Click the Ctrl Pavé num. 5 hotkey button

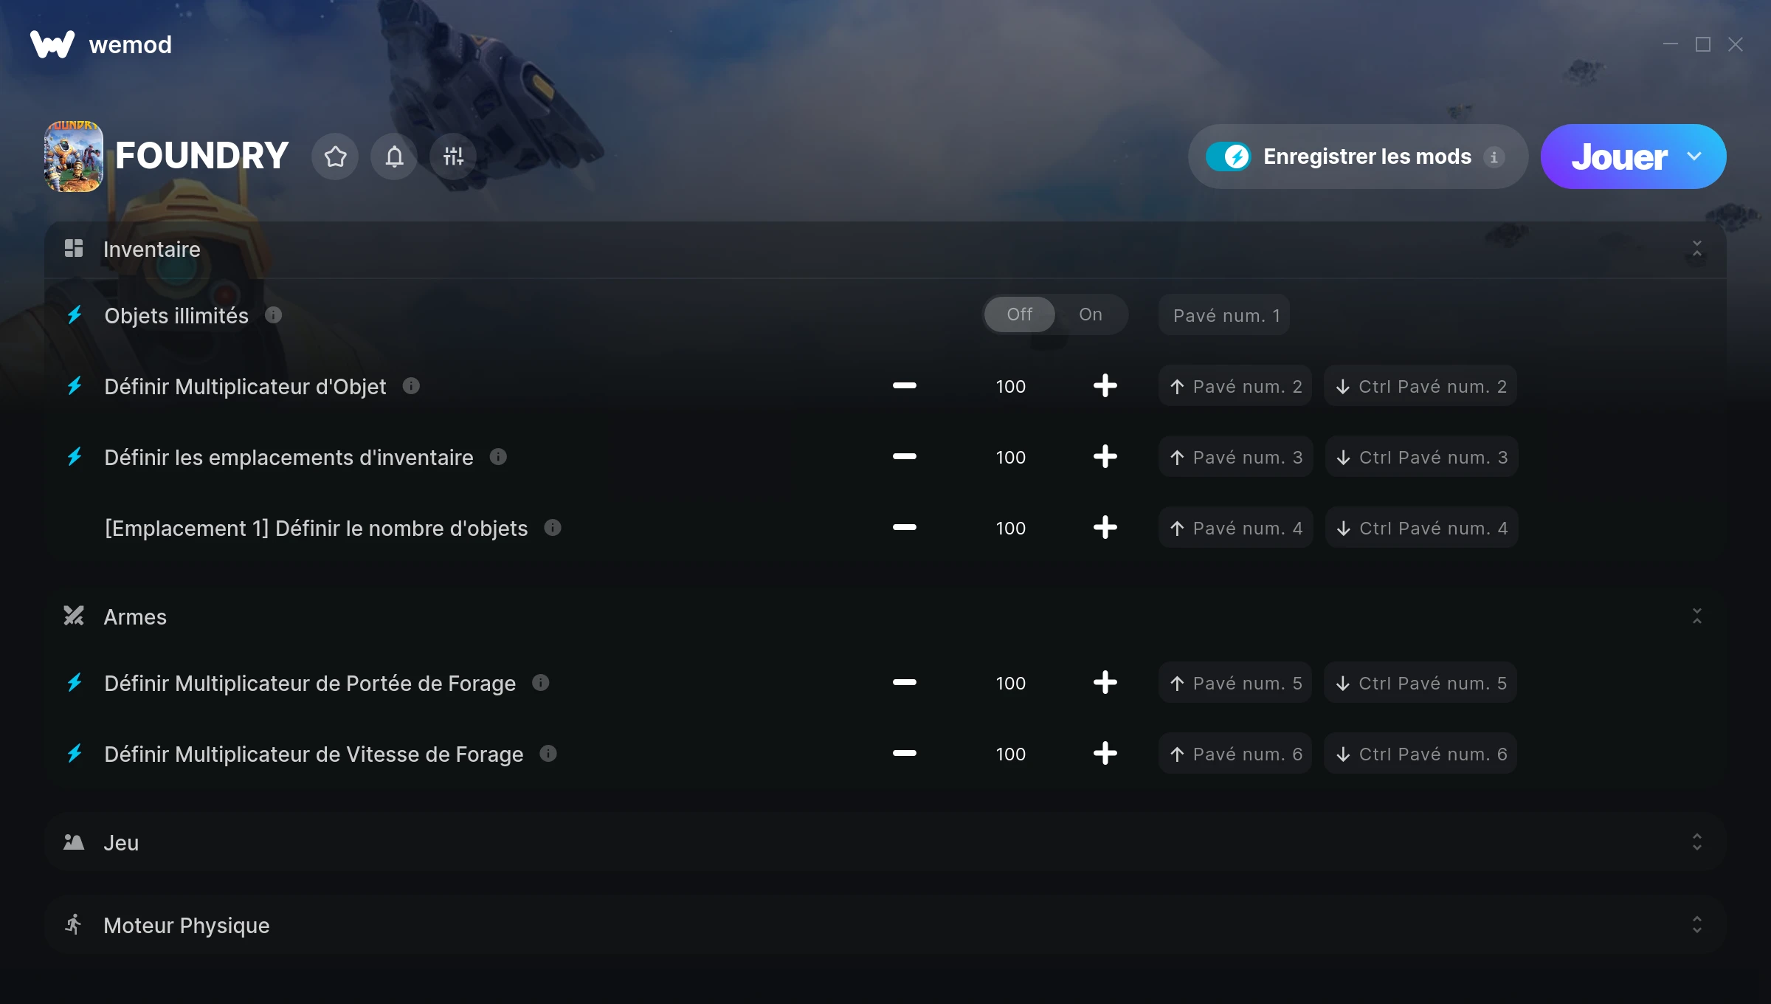[1420, 683]
